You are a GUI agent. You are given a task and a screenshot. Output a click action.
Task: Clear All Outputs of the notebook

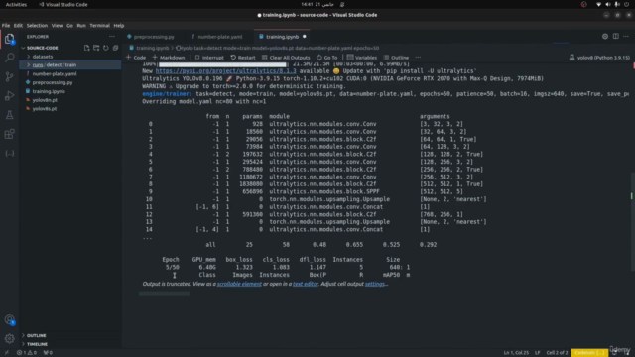point(286,58)
